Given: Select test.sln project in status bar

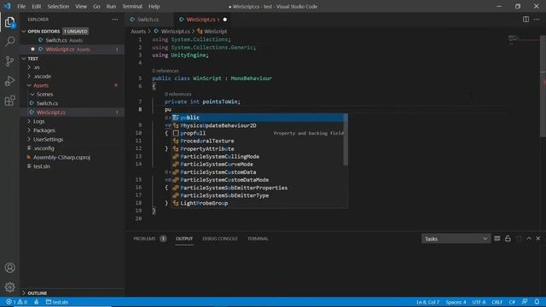Looking at the screenshot, I should [x=57, y=302].
